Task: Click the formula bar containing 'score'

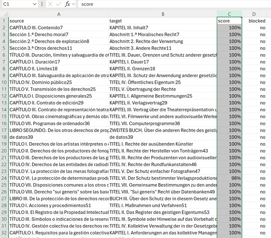Action: 175,4
